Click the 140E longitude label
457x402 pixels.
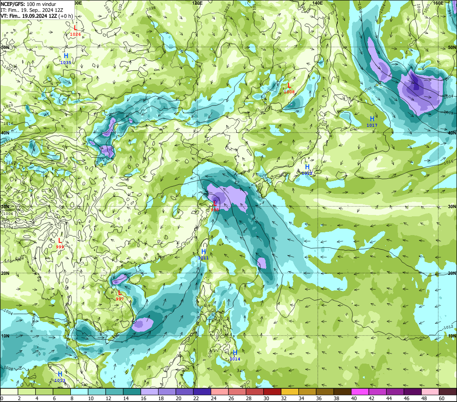click(318, 3)
